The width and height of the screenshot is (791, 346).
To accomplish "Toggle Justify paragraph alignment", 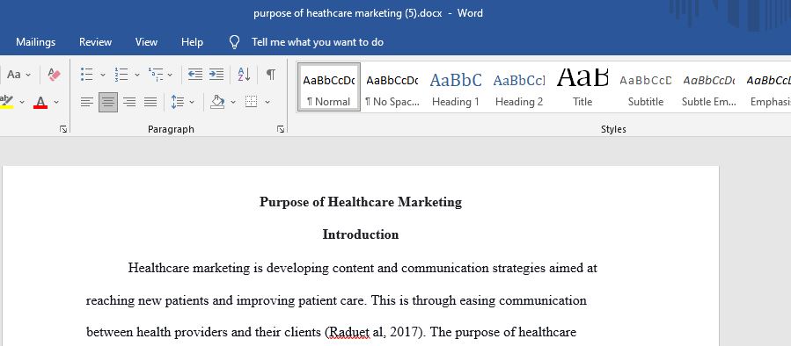I will [x=150, y=102].
